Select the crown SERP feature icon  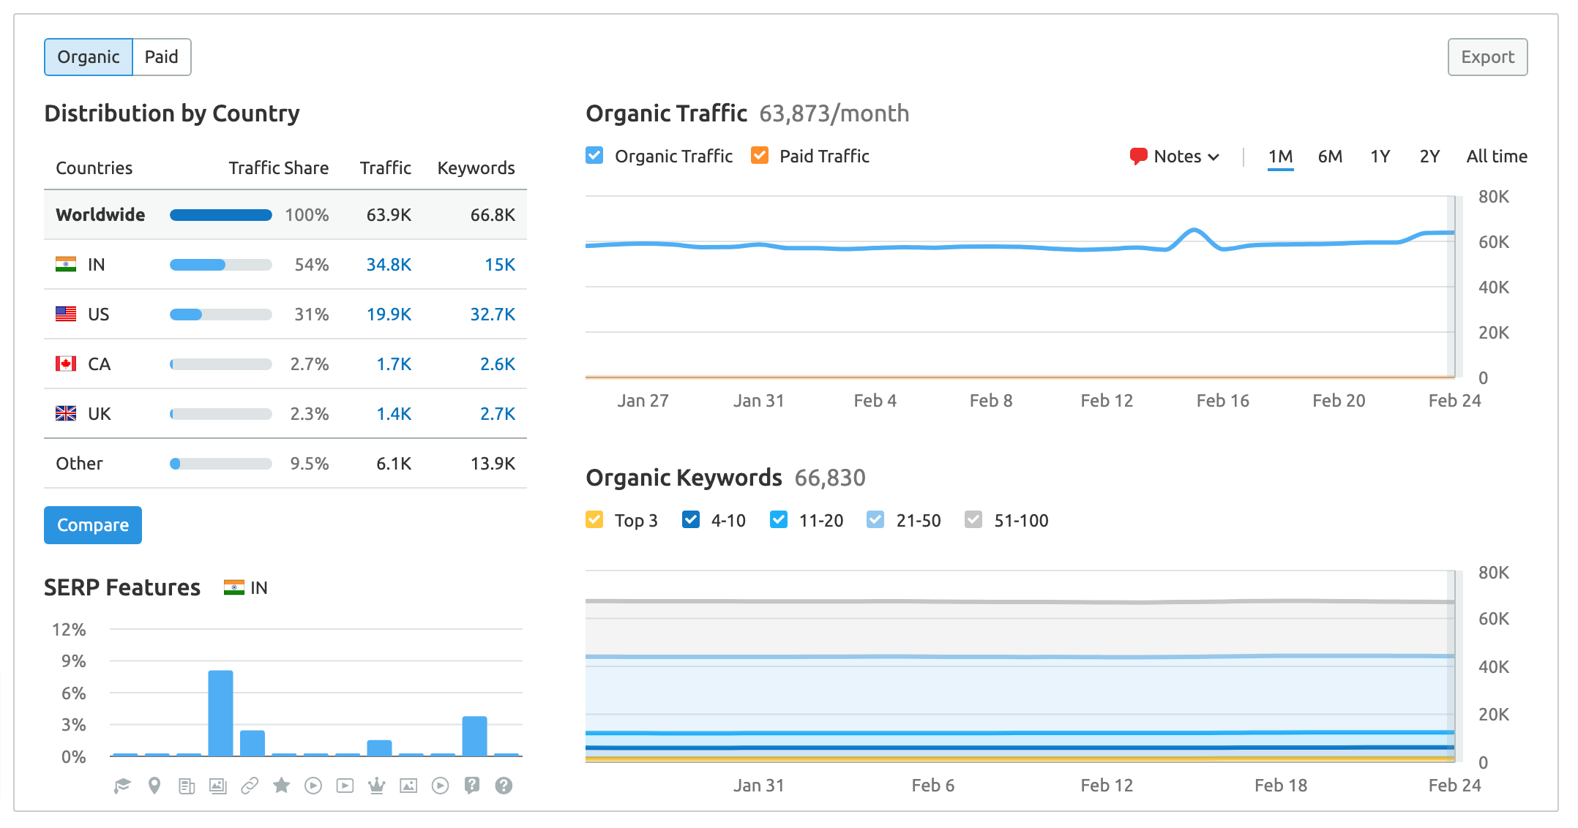378,785
